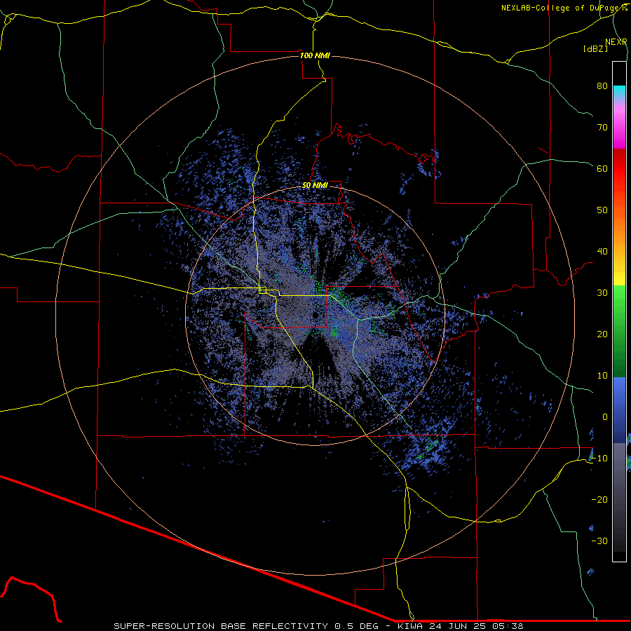Click the cyan top segment of the color bar

pos(619,92)
